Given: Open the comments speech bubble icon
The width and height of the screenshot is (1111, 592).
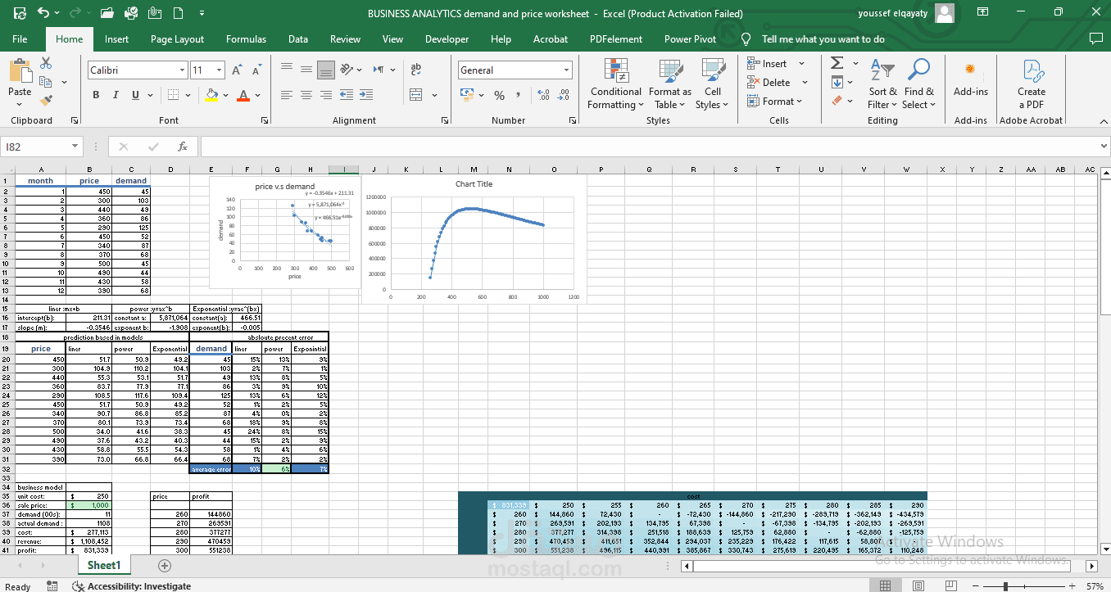Looking at the screenshot, I should 1096,38.
